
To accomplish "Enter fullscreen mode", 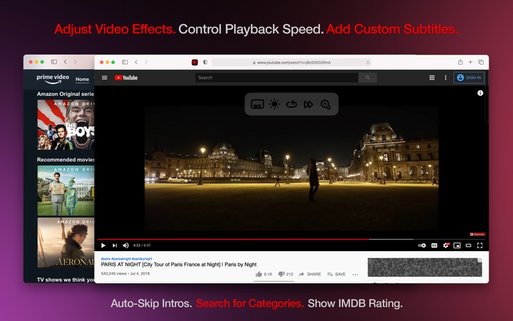I will point(480,245).
